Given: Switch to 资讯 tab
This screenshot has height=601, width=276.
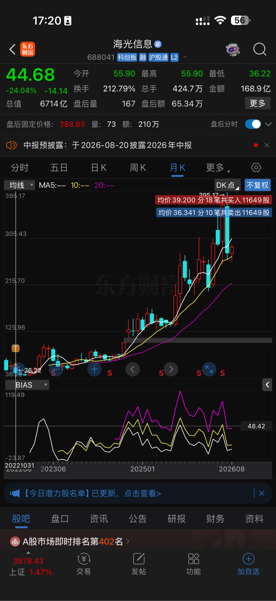Looking at the screenshot, I should 99,519.
